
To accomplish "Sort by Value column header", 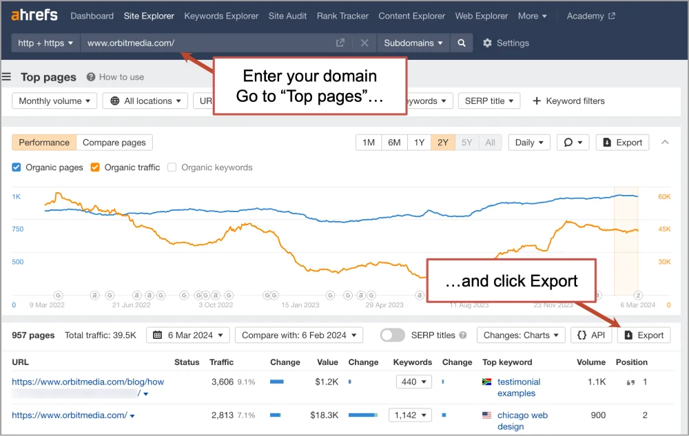I will (x=328, y=362).
